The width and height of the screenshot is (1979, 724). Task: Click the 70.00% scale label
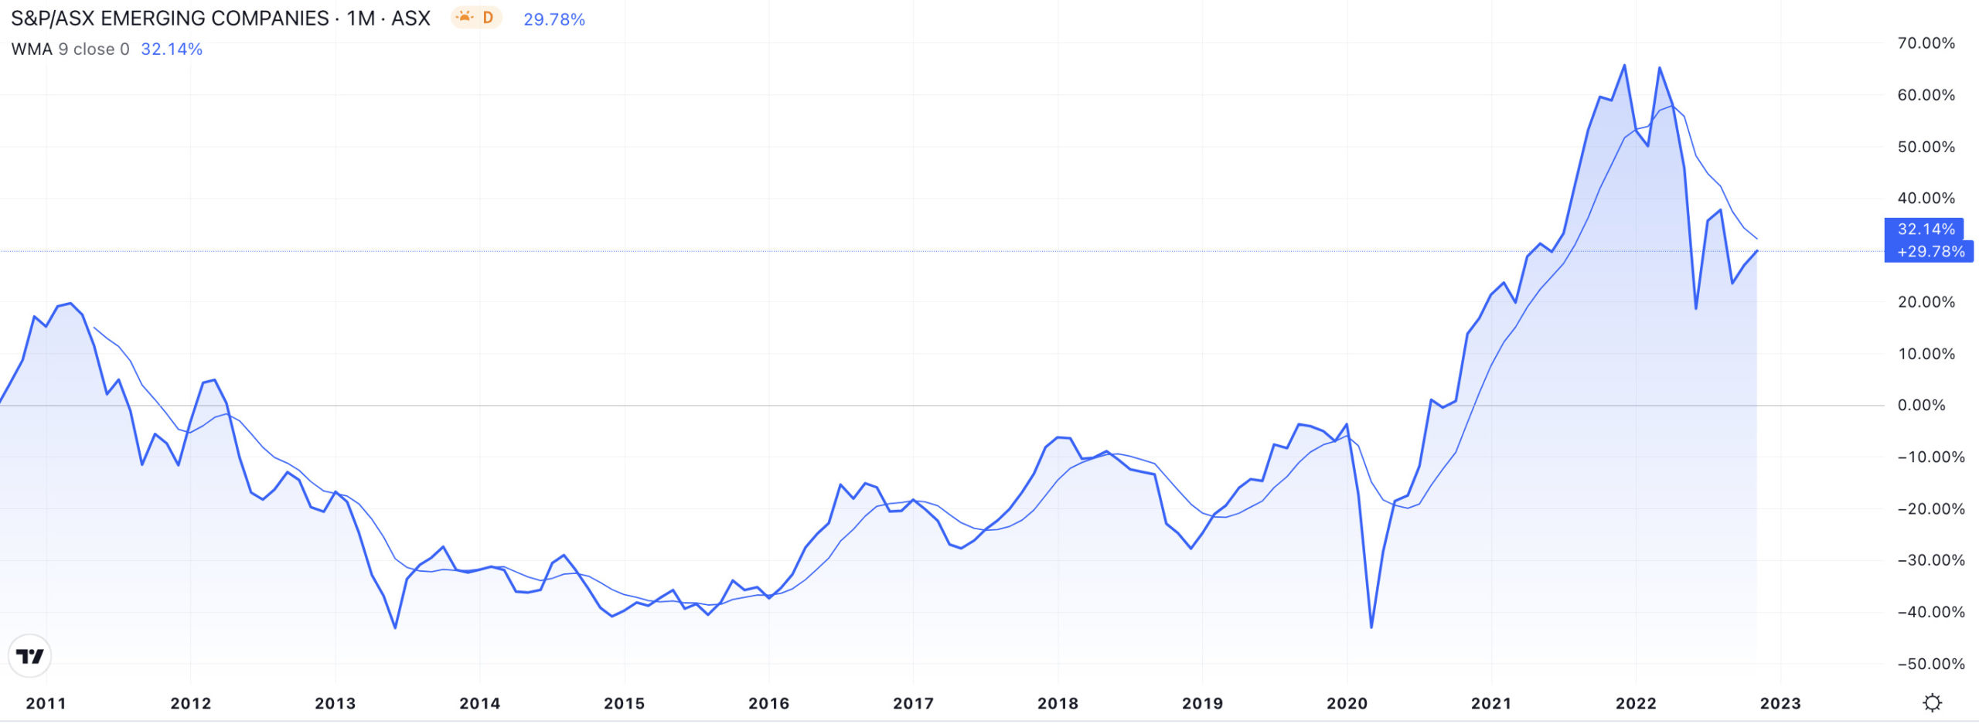coord(1926,43)
